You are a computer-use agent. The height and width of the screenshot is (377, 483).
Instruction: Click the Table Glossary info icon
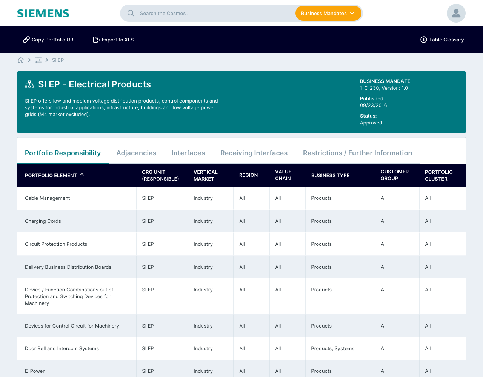(423, 40)
